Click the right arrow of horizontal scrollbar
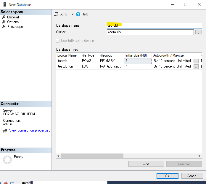This screenshot has height=184, width=206. point(199,156)
